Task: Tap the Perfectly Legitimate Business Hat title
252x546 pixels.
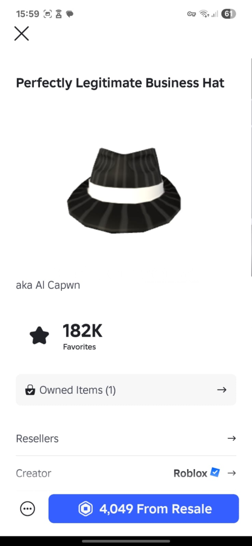Action: pyautogui.click(x=120, y=83)
